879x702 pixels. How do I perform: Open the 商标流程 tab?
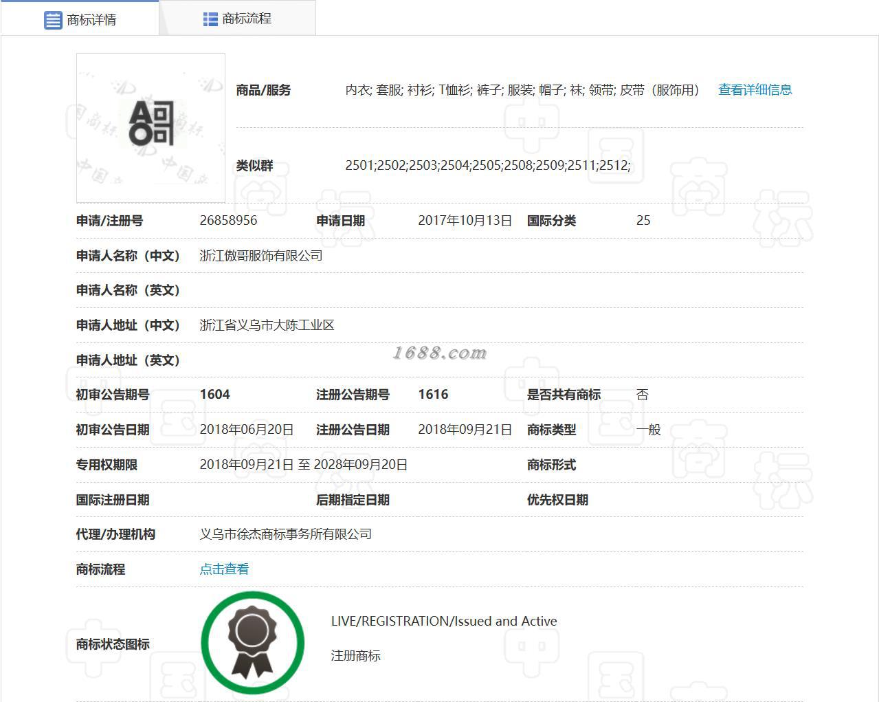pos(238,19)
